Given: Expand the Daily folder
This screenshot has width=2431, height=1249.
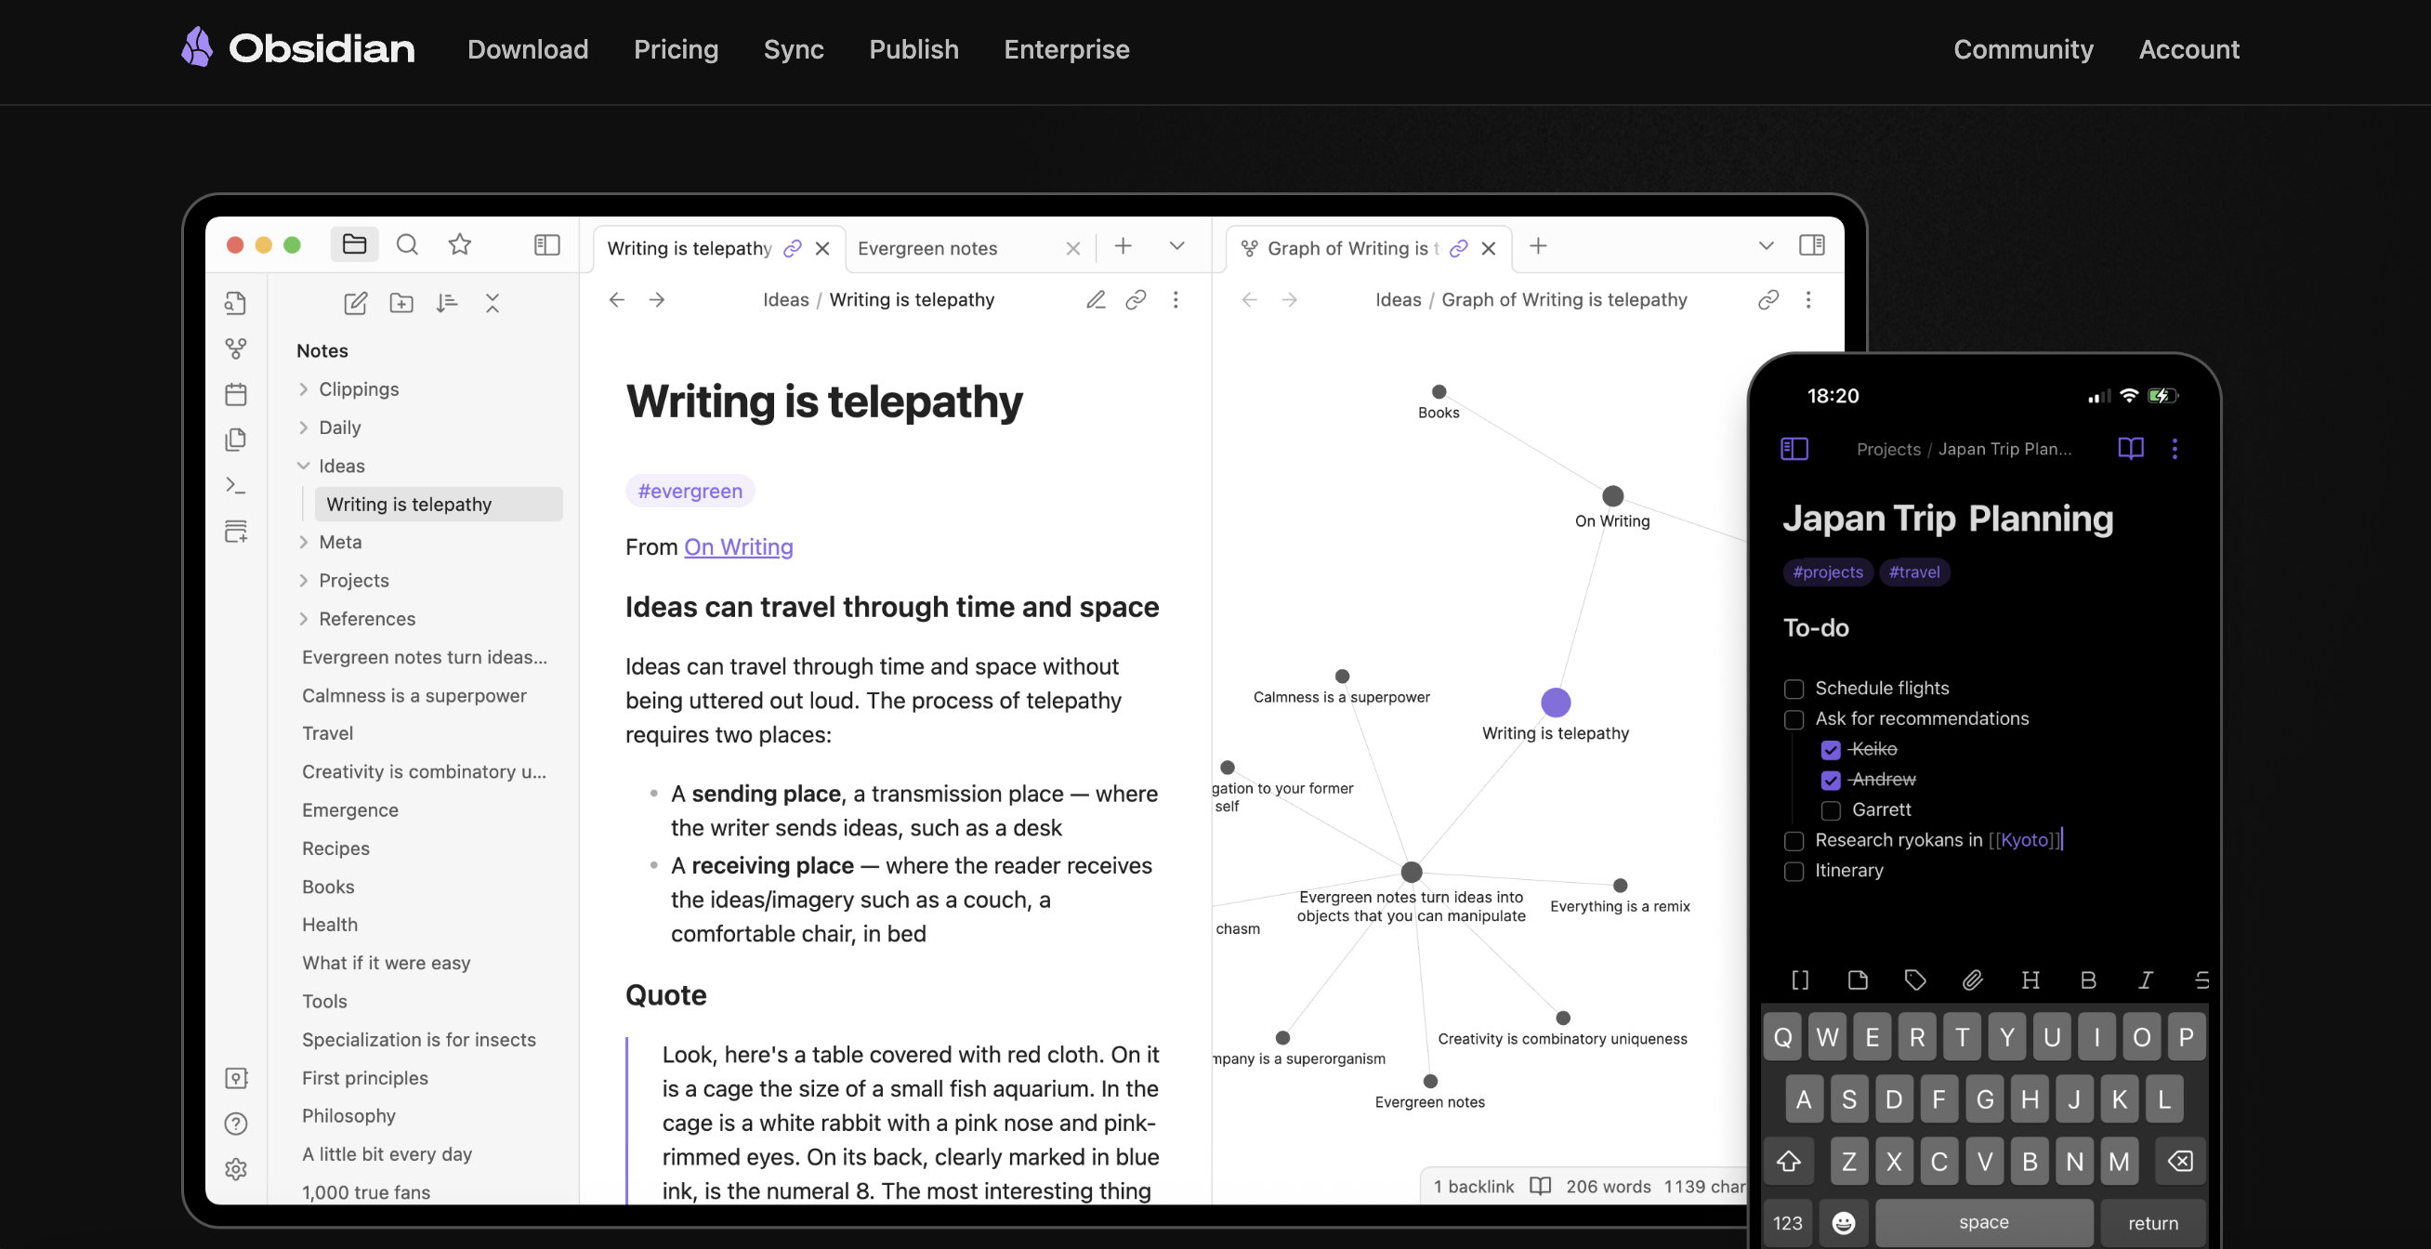Looking at the screenshot, I should [x=303, y=427].
